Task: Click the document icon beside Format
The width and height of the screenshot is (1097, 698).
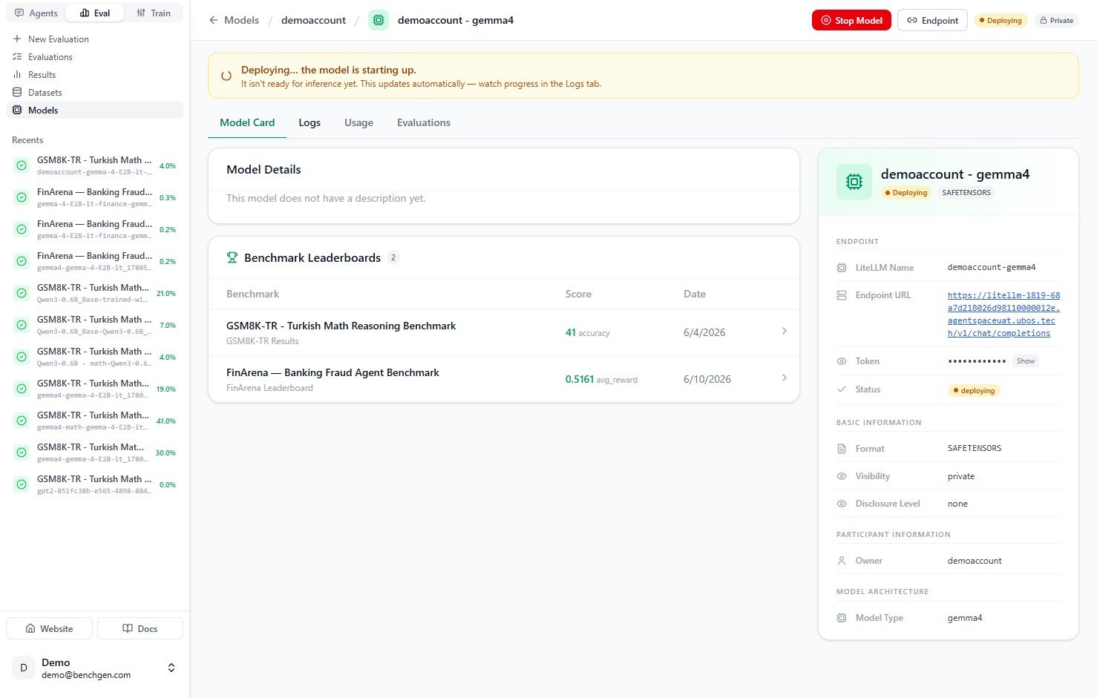Action: (842, 449)
